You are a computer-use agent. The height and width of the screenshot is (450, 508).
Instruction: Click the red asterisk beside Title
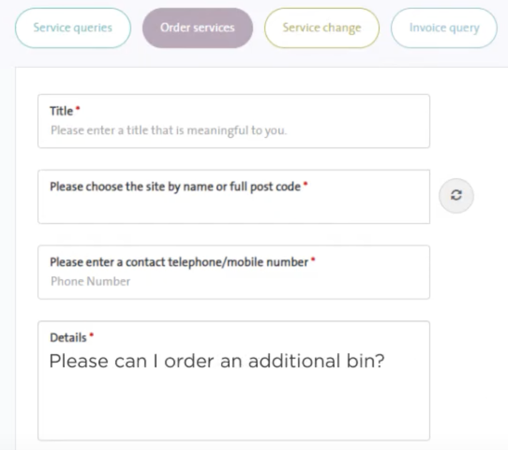78,110
